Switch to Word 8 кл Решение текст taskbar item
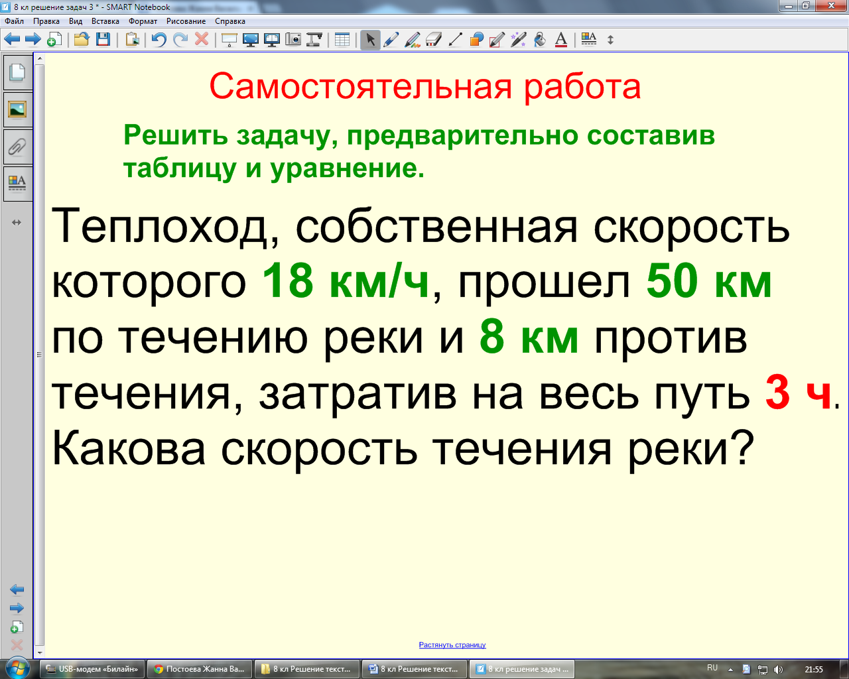Image resolution: width=849 pixels, height=679 pixels. pyautogui.click(x=416, y=669)
